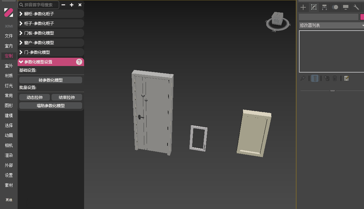This screenshot has width=364, height=209.
Task: Open the Create panel plus icon
Action: click(x=303, y=7)
